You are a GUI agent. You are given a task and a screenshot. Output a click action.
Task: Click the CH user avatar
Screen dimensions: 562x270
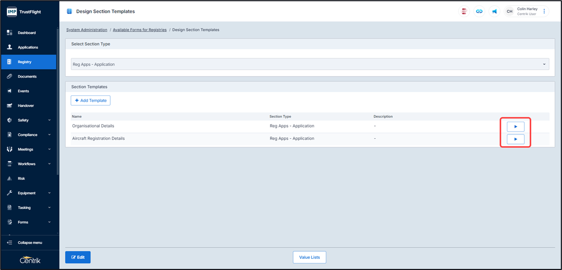[x=509, y=11]
